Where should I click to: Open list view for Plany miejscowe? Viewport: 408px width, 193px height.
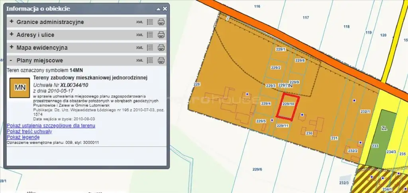pyautogui.click(x=150, y=60)
